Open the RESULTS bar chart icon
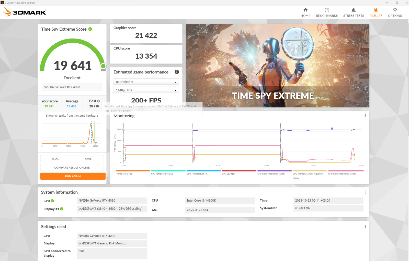 click(x=376, y=10)
